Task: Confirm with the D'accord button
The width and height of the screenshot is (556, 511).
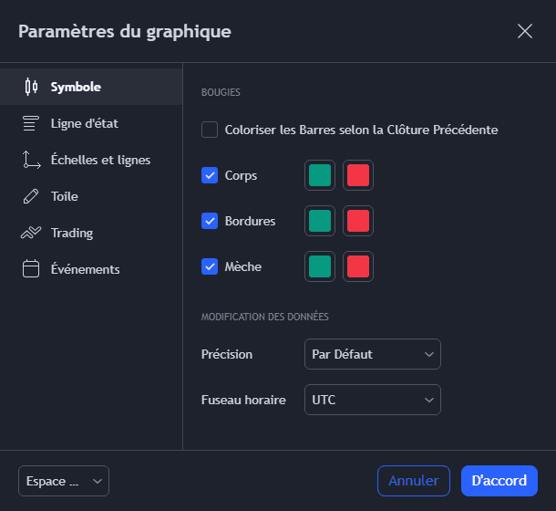Action: [499, 481]
